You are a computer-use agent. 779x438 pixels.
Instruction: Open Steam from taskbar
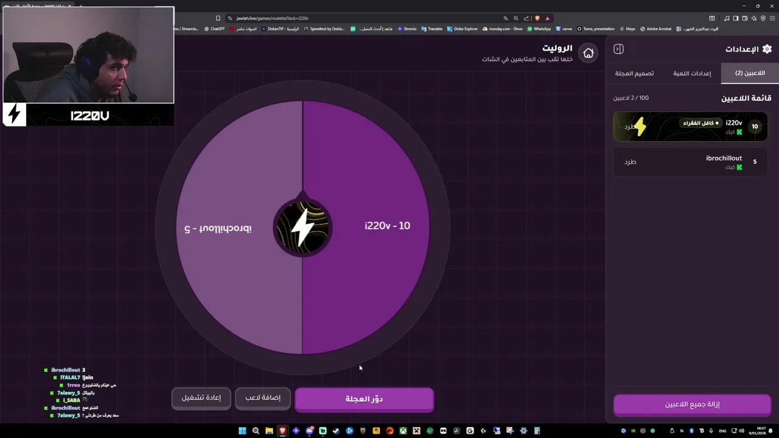point(336,431)
